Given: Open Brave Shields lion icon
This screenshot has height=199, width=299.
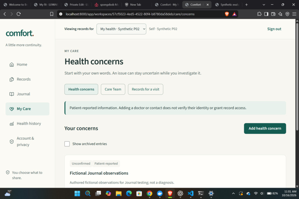Looking at the screenshot, I should (227, 14).
